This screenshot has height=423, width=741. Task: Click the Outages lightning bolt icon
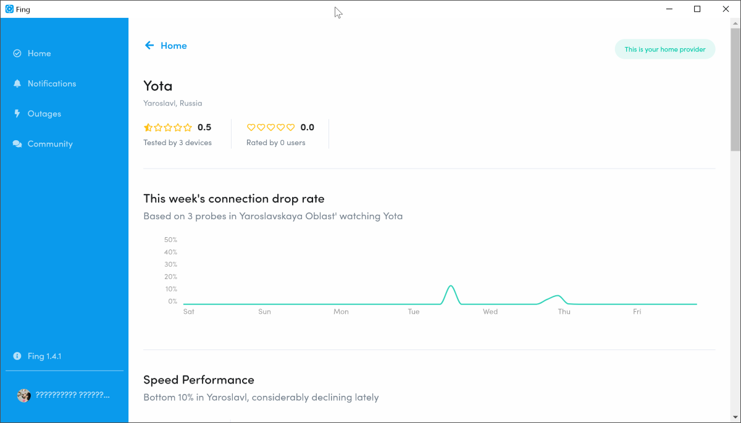pos(17,114)
